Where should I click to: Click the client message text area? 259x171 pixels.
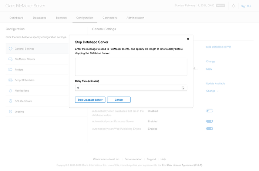[x=131, y=67]
